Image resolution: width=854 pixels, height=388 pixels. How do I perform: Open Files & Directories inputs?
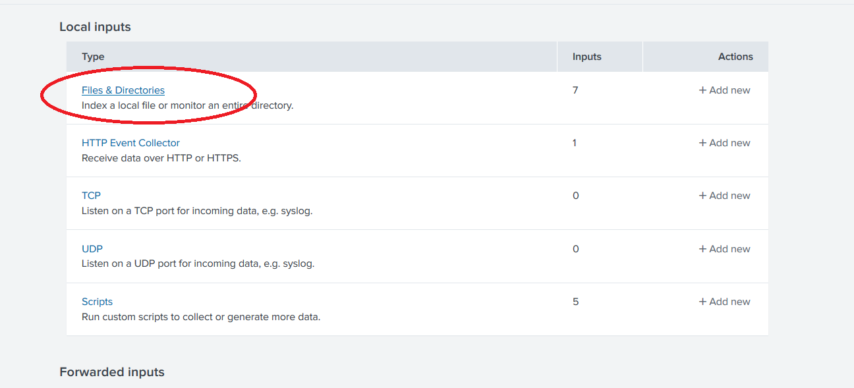[x=123, y=90]
